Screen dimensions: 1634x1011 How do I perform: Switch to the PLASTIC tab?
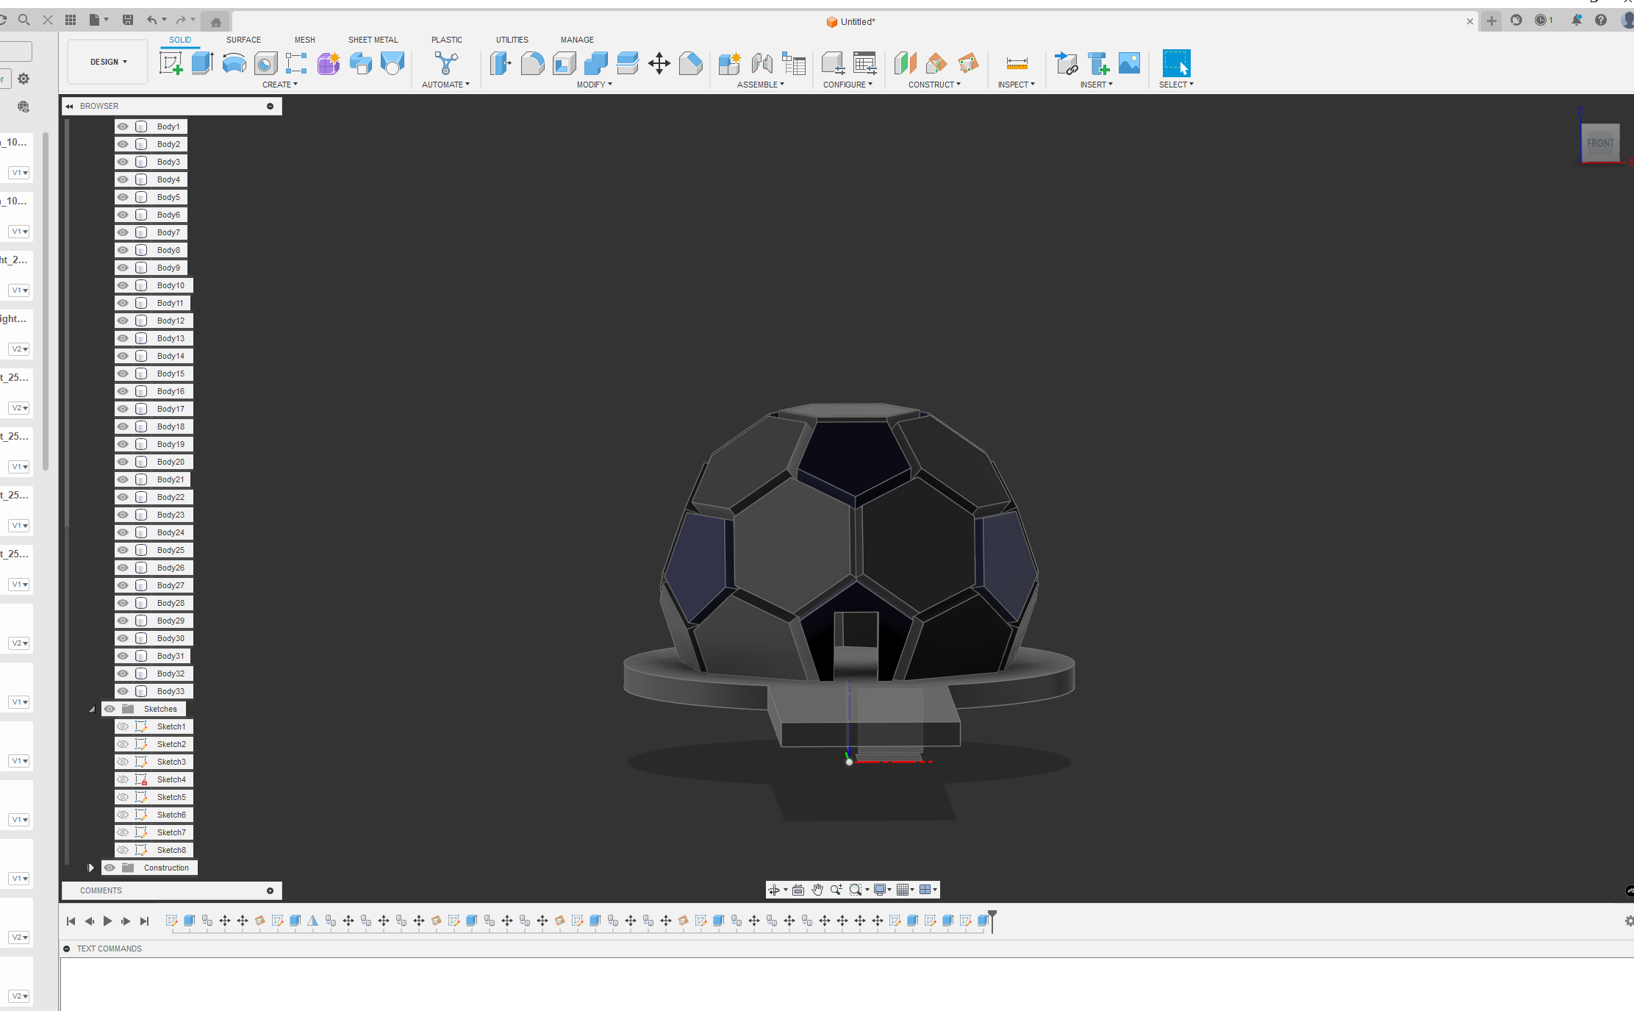pos(446,40)
